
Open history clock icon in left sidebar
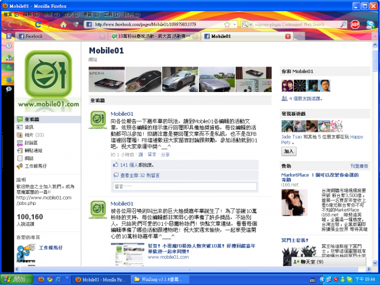click(x=9, y=46)
